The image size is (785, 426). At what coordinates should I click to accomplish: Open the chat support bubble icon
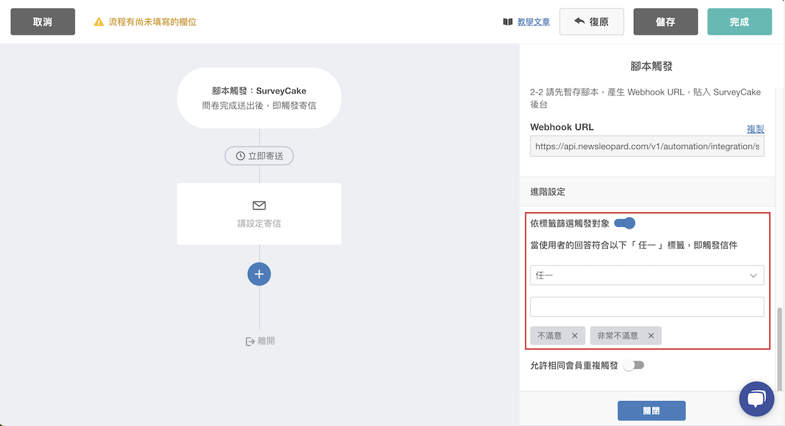(x=756, y=399)
